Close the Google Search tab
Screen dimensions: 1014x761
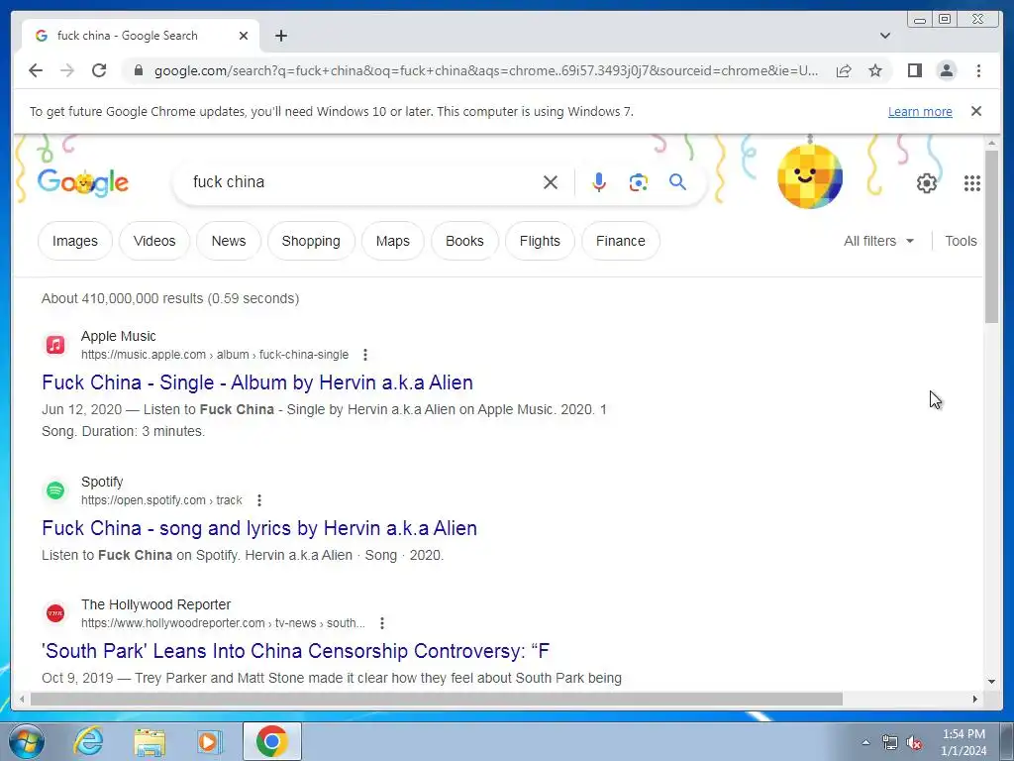tap(244, 36)
